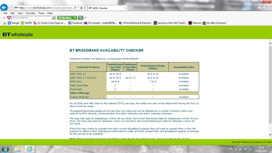Open File Explorer from the taskbar

click(18, 149)
